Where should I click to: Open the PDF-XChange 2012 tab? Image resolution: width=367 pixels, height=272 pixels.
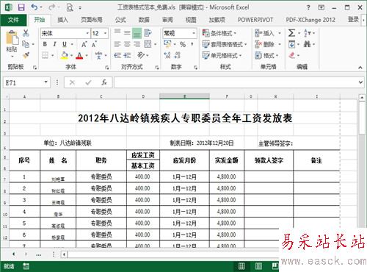pyautogui.click(x=310, y=20)
